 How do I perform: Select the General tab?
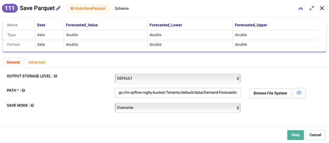[13, 62]
